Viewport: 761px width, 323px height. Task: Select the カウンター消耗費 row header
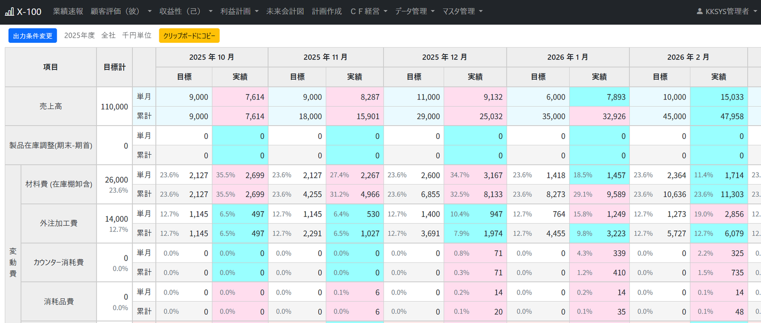[x=59, y=263]
